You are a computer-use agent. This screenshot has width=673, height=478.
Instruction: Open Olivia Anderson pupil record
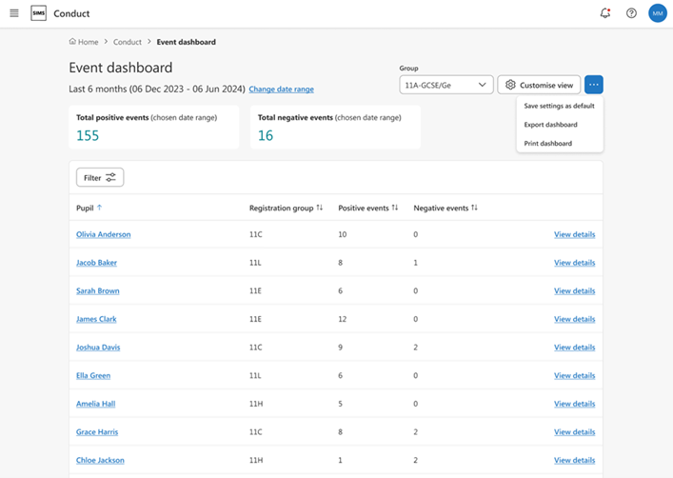(x=103, y=234)
